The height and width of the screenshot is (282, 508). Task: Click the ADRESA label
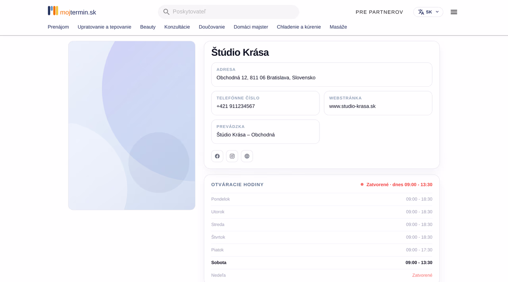point(226,69)
